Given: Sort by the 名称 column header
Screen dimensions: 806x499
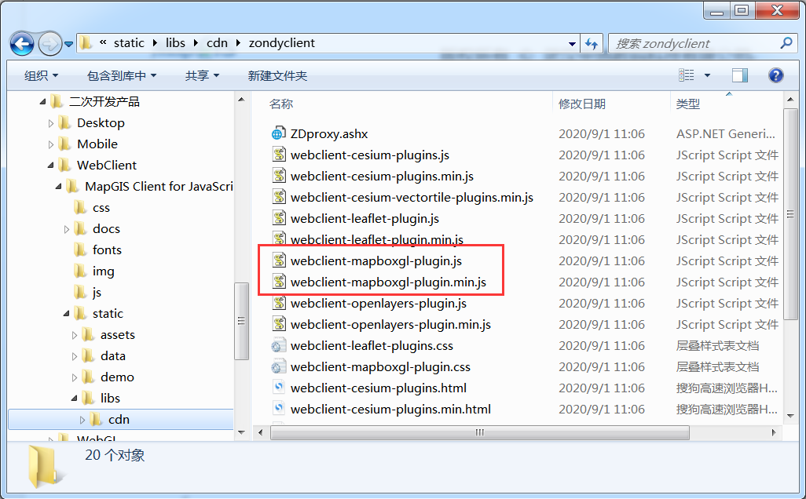Looking at the screenshot, I should point(281,104).
